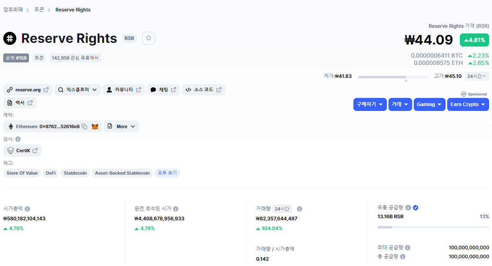Show info for 최대 공급량
Image resolution: width=492 pixels, height=266 pixels.
coord(408,248)
